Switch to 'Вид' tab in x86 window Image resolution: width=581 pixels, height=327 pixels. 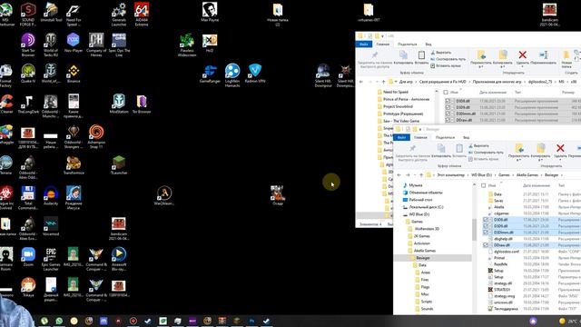[x=428, y=45]
